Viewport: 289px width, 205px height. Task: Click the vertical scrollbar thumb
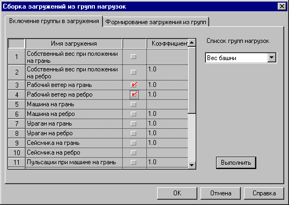pos(192,80)
